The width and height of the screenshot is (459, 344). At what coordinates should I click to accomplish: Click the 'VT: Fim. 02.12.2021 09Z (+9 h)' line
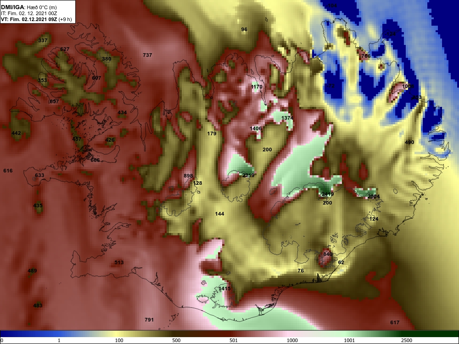[x=36, y=20]
